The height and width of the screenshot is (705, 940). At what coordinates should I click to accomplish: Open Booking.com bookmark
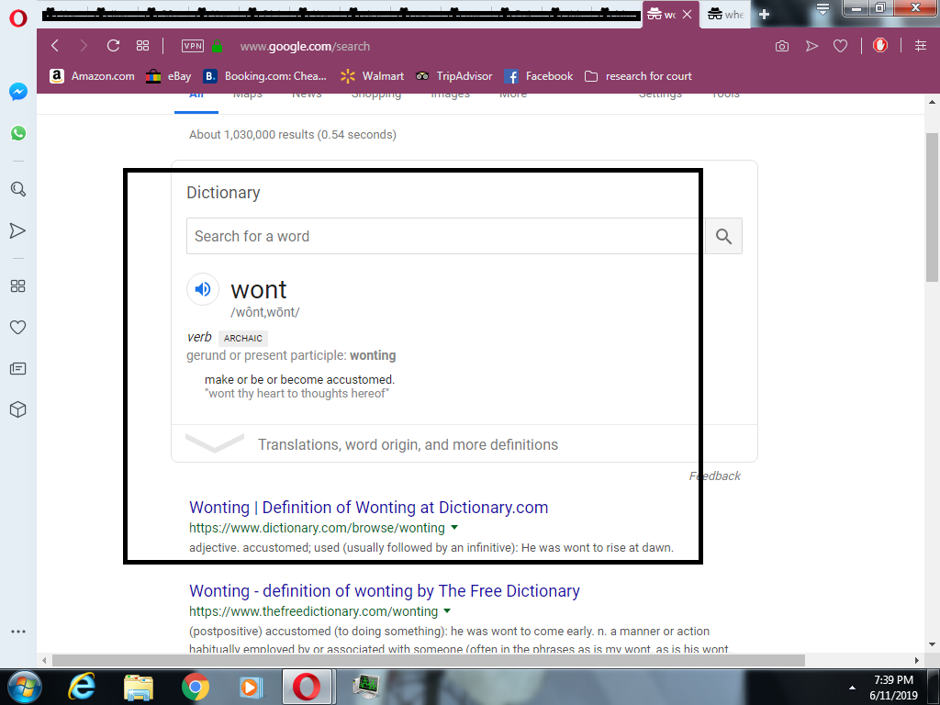[265, 76]
